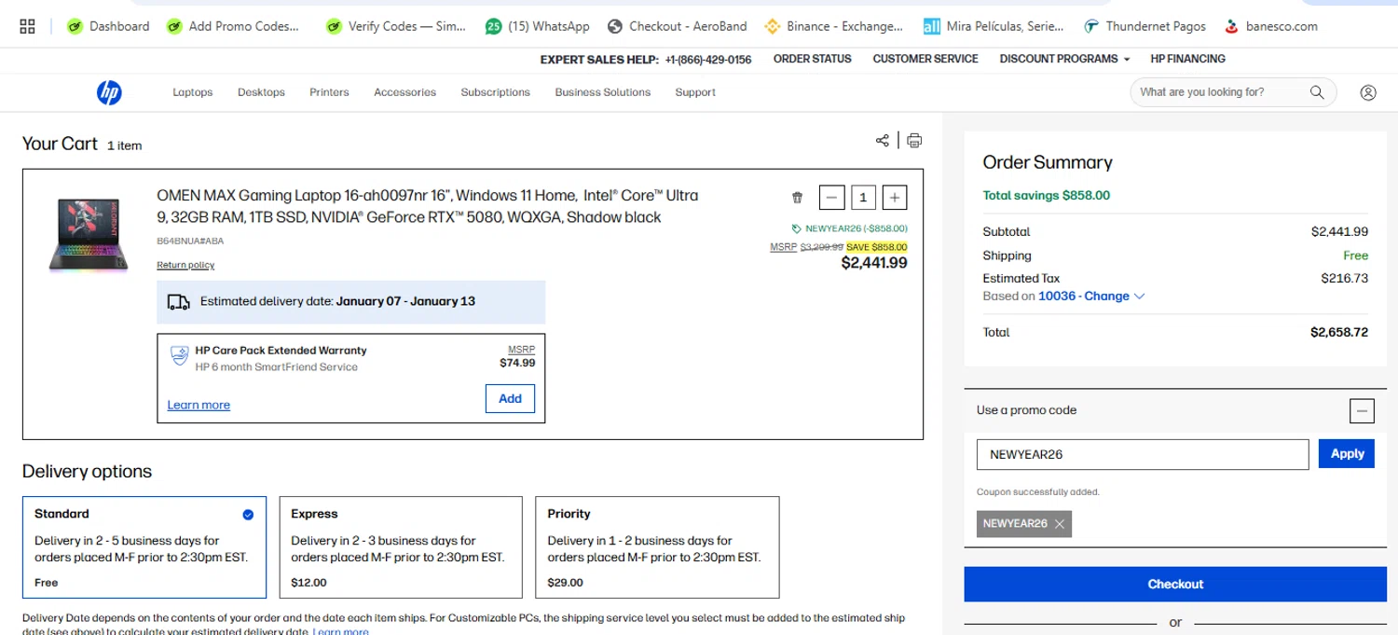The width and height of the screenshot is (1398, 635).
Task: Open the Return policy link
Action: point(185,265)
